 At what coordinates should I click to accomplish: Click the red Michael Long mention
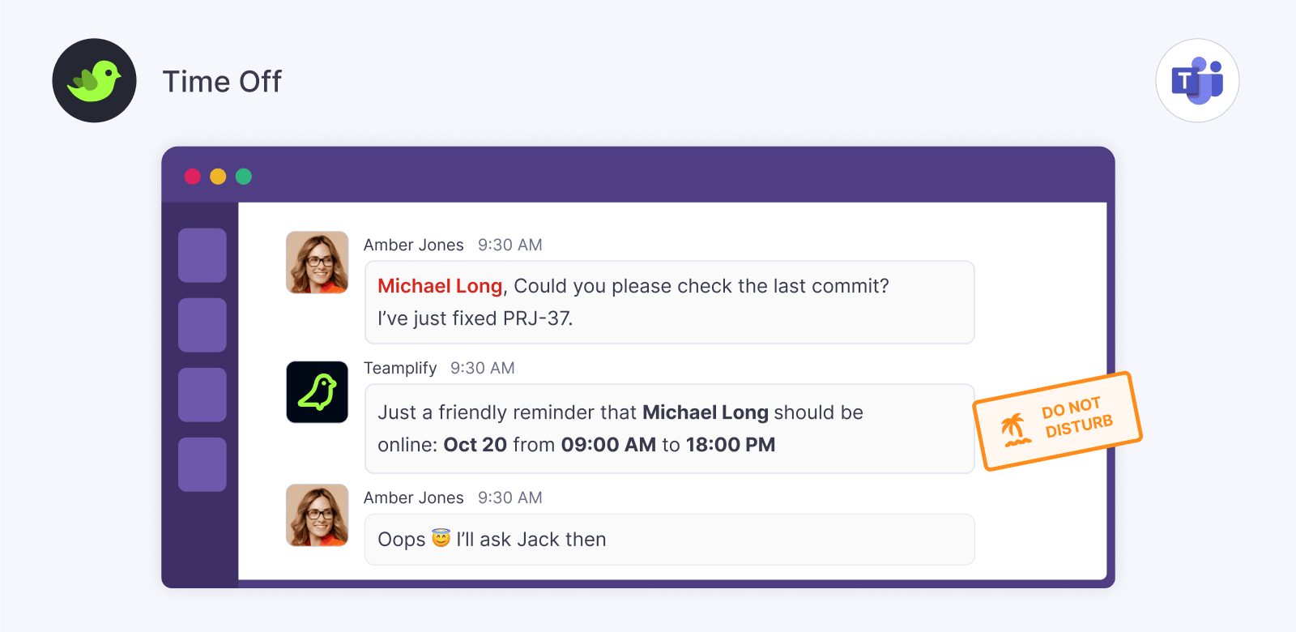pyautogui.click(x=440, y=286)
